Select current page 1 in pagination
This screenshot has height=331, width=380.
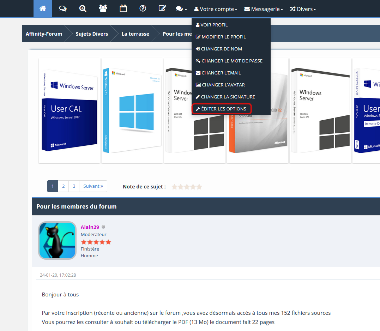(x=53, y=186)
